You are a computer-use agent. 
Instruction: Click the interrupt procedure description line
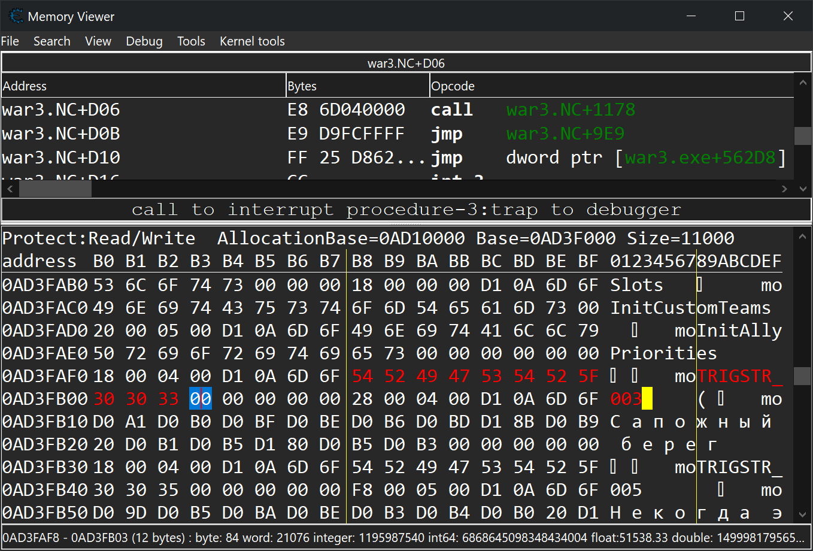(x=406, y=210)
